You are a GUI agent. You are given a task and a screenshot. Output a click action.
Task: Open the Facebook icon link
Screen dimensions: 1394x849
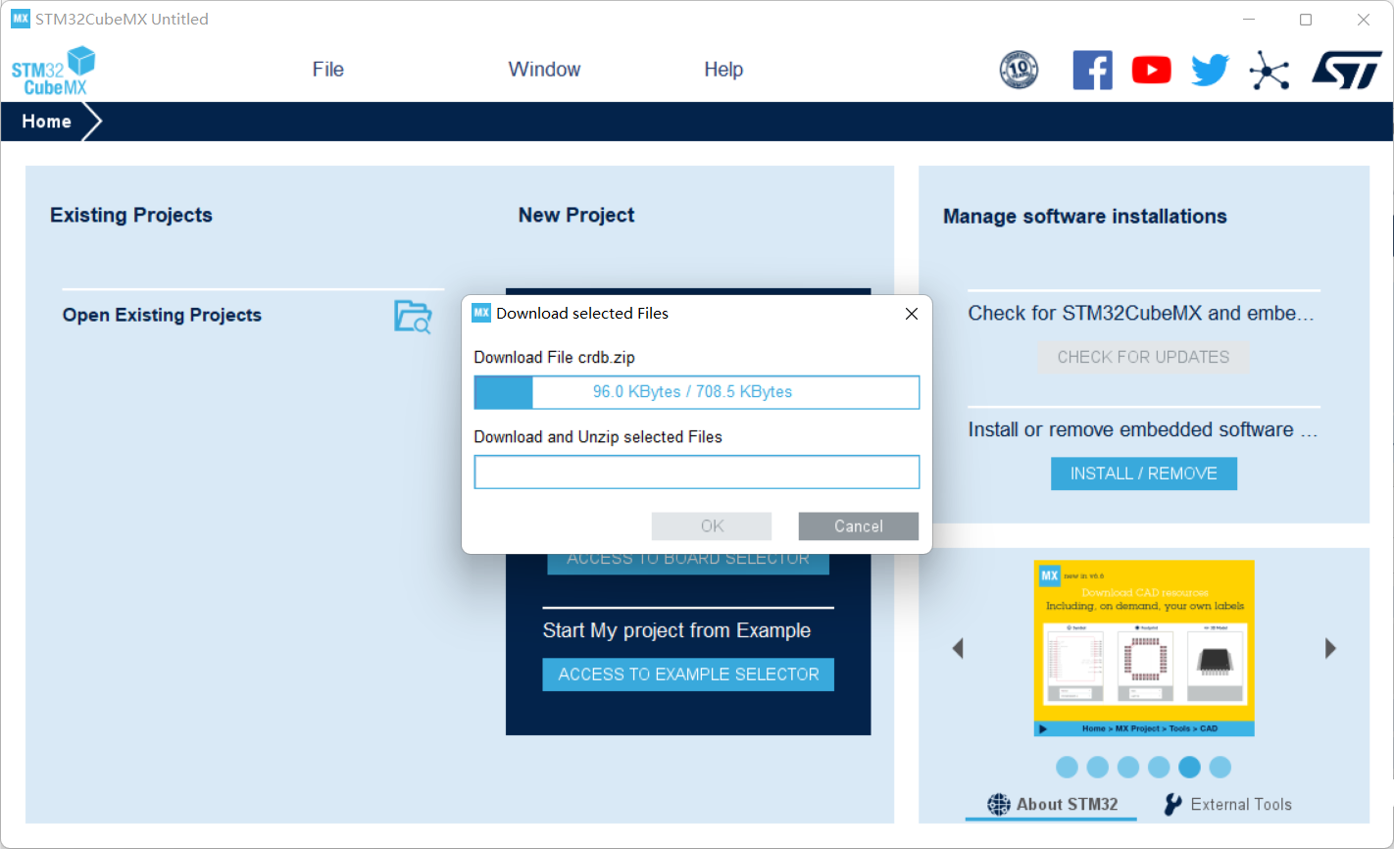[1092, 71]
